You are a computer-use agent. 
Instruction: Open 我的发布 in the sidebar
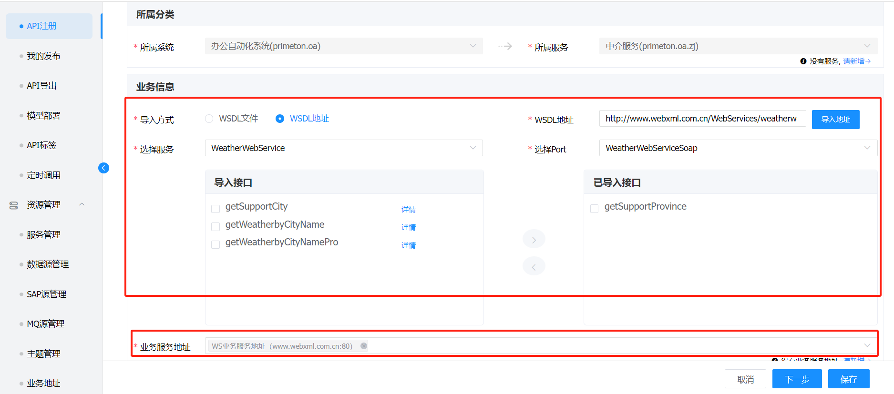coord(43,56)
